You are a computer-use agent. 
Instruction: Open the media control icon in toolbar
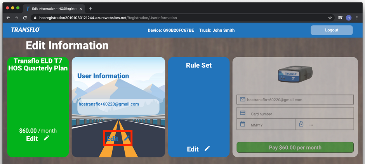(340, 18)
